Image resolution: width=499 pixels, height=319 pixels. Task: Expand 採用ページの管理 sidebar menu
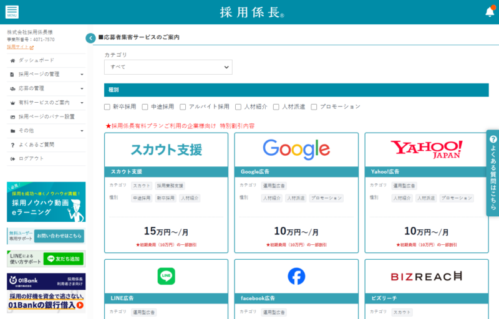tap(47, 74)
